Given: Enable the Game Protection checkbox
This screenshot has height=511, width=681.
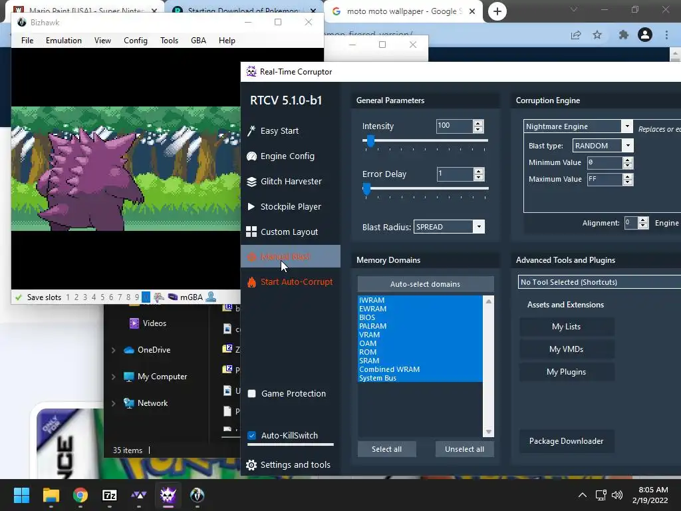Looking at the screenshot, I should coord(251,394).
